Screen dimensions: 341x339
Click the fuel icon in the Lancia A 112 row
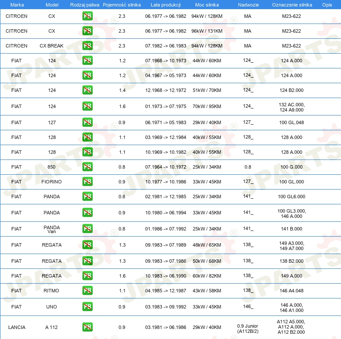coord(87,327)
